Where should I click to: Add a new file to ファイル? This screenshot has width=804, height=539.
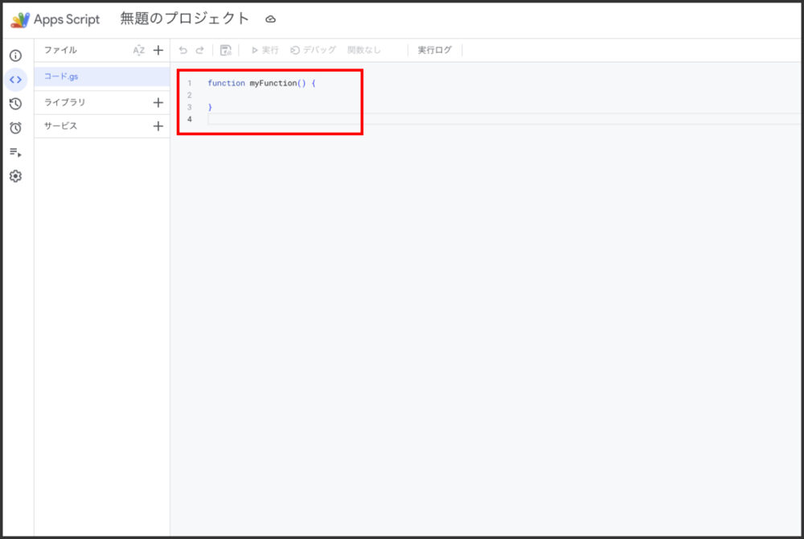[x=158, y=50]
